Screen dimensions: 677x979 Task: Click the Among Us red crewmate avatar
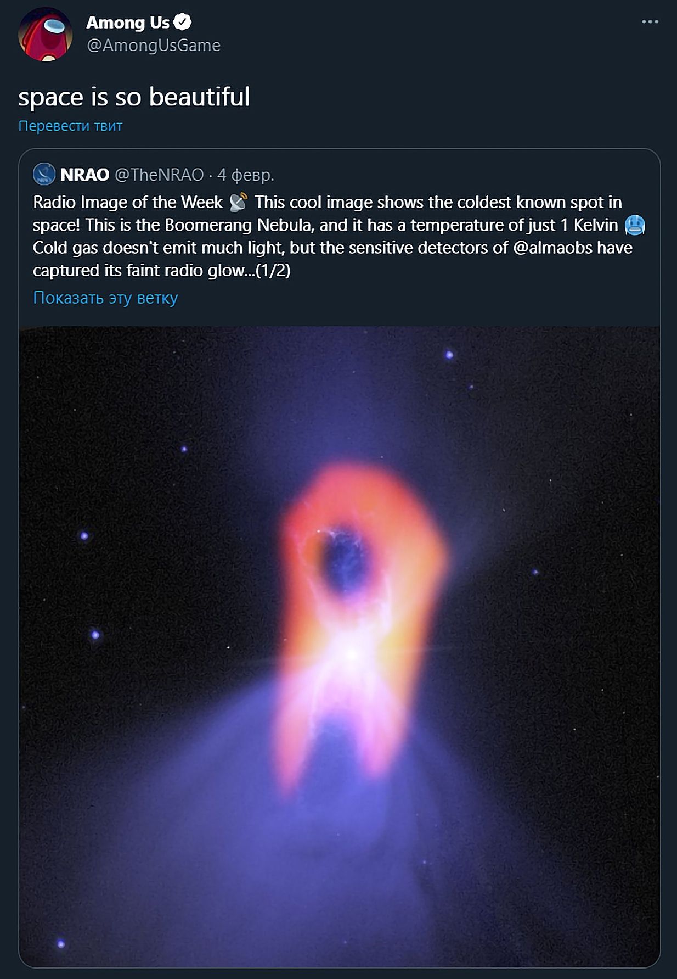[45, 34]
